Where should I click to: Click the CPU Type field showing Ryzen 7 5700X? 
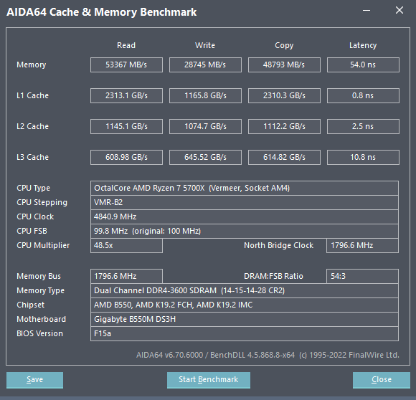point(245,189)
